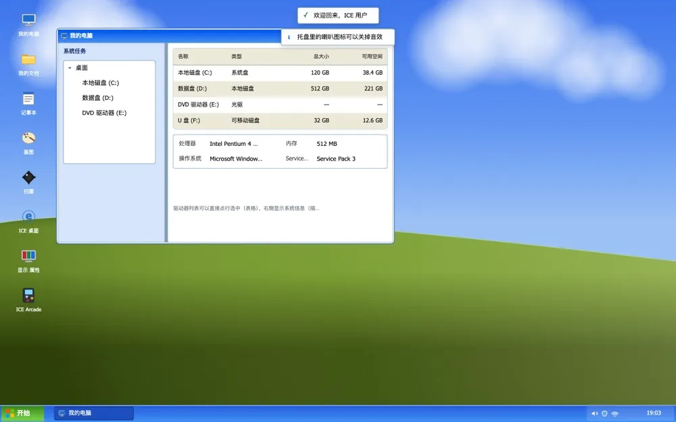676x422 pixels.
Task: Open the 我的电脑 desktop icon
Action: 28,24
